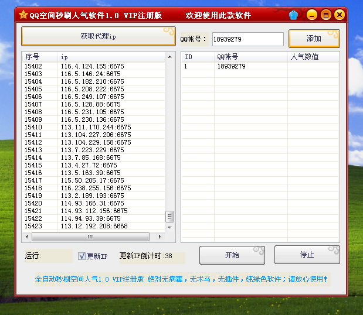Click the QQ帐号 input field
This screenshot has width=363, height=315.
[248, 39]
